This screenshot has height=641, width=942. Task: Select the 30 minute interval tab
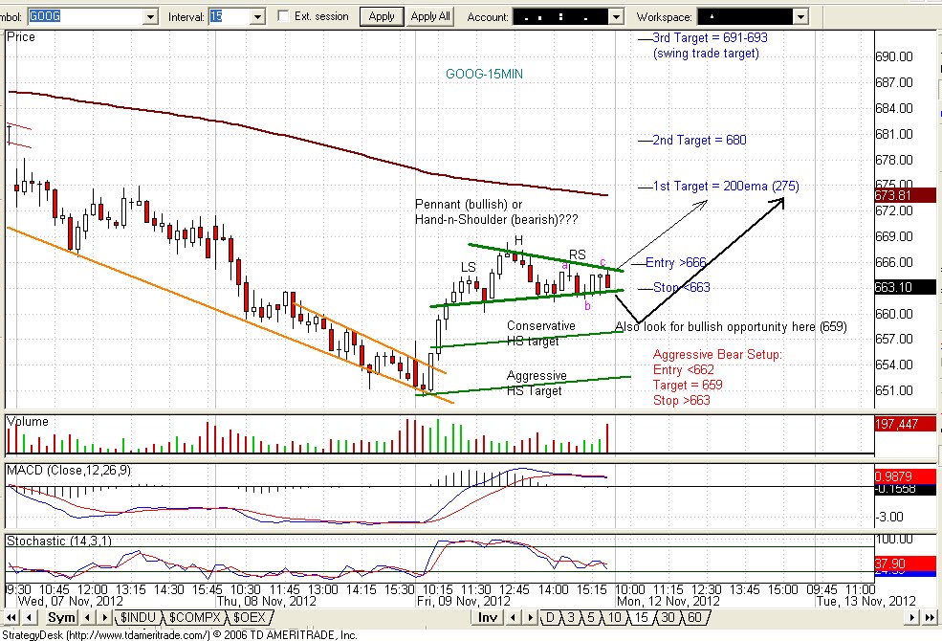(668, 618)
